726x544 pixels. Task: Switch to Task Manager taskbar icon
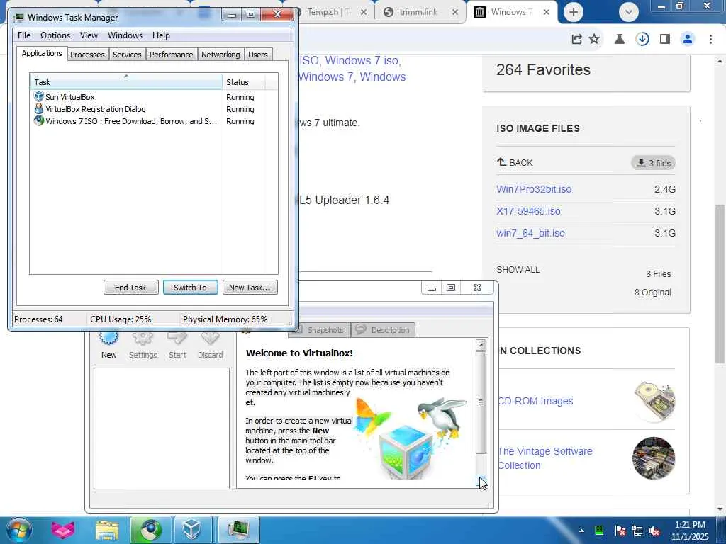click(238, 530)
